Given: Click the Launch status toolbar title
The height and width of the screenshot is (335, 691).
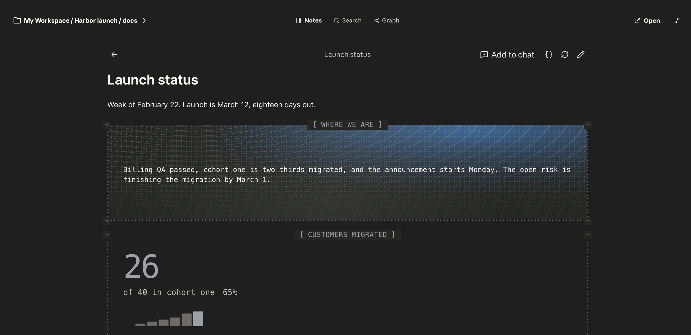Looking at the screenshot, I should [x=348, y=55].
